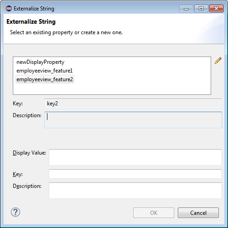Click the bottom Description label
The image size is (228, 228).
click(27, 186)
